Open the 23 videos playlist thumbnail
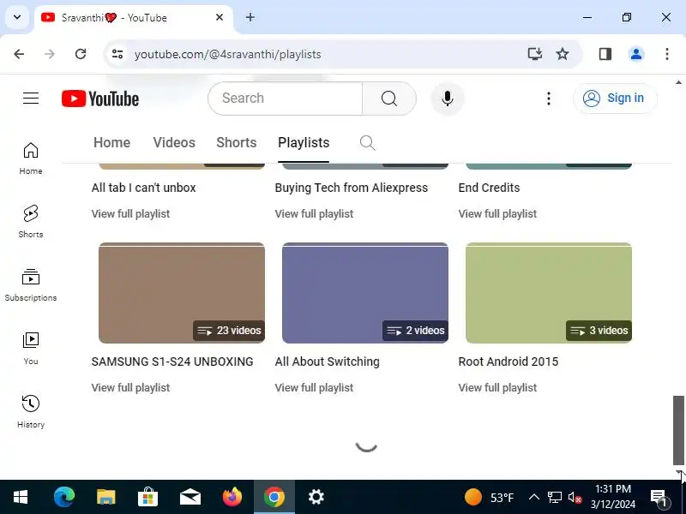This screenshot has width=686, height=514. click(182, 293)
